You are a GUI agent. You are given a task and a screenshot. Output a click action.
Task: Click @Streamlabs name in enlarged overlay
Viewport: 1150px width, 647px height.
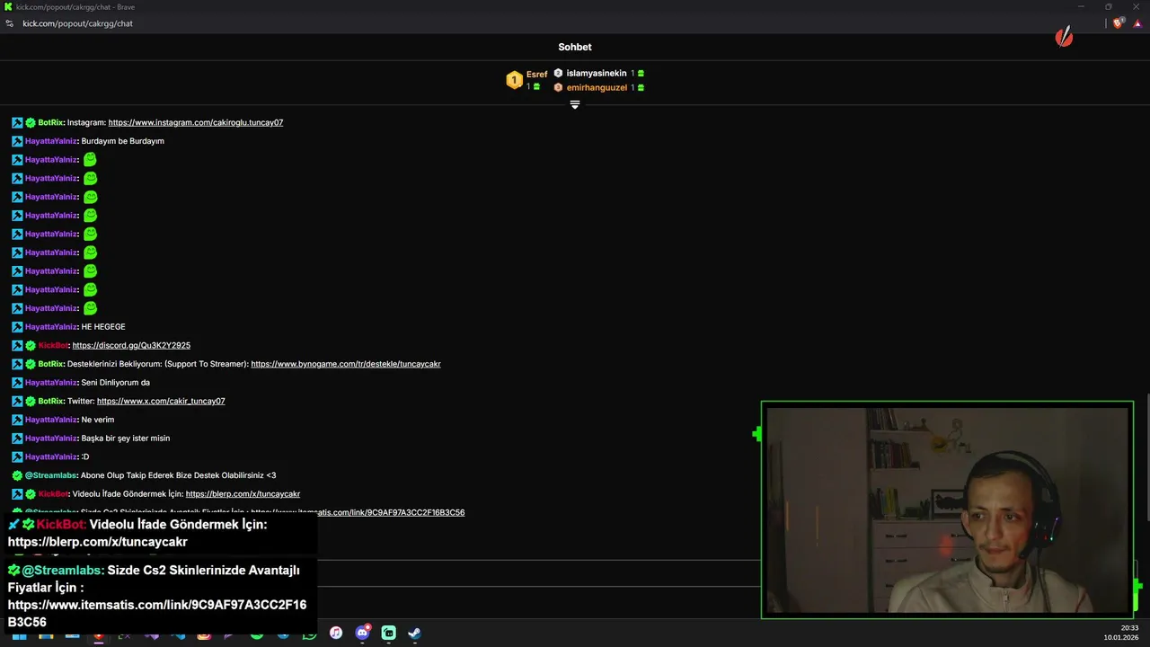(62, 571)
